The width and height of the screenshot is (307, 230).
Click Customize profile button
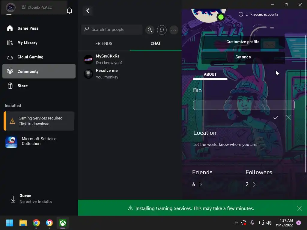243,42
